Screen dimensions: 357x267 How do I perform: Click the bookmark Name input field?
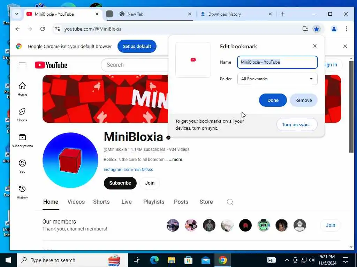click(277, 62)
